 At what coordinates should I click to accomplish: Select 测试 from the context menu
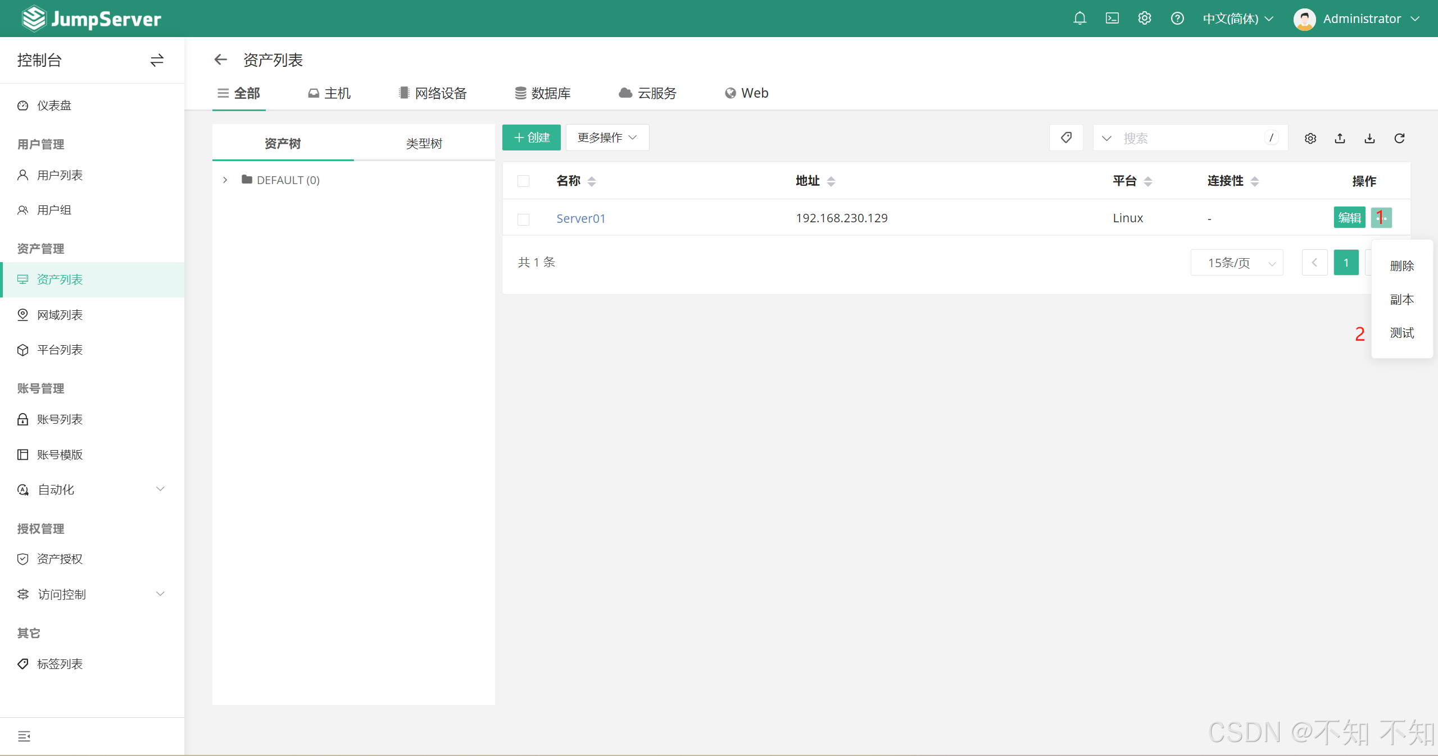(x=1401, y=333)
